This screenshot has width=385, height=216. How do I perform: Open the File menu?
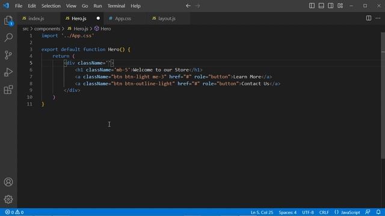(x=19, y=6)
